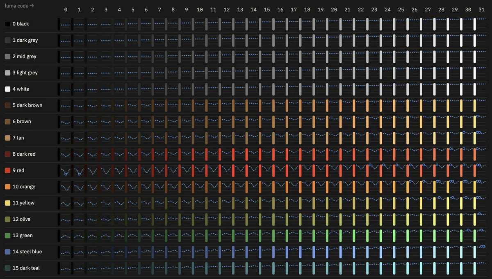Select the dark teal legend swatch
The width and height of the screenshot is (492, 279).
[x=7, y=268]
